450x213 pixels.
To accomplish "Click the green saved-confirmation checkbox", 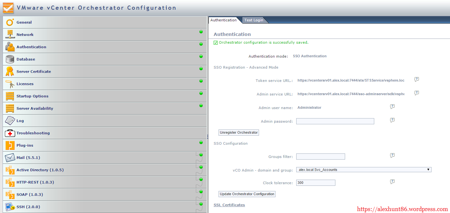I will (216, 43).
